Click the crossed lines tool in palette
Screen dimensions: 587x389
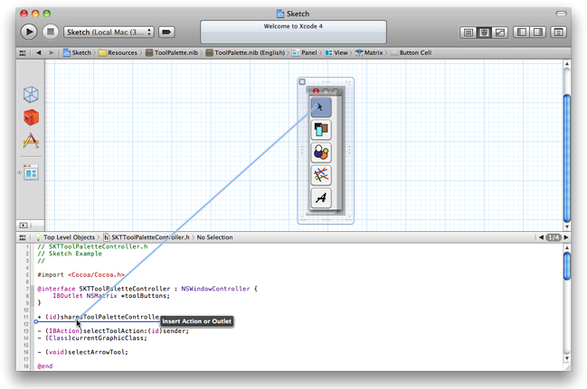[x=321, y=175]
